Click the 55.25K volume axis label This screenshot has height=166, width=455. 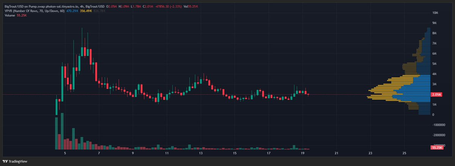click(x=437, y=147)
